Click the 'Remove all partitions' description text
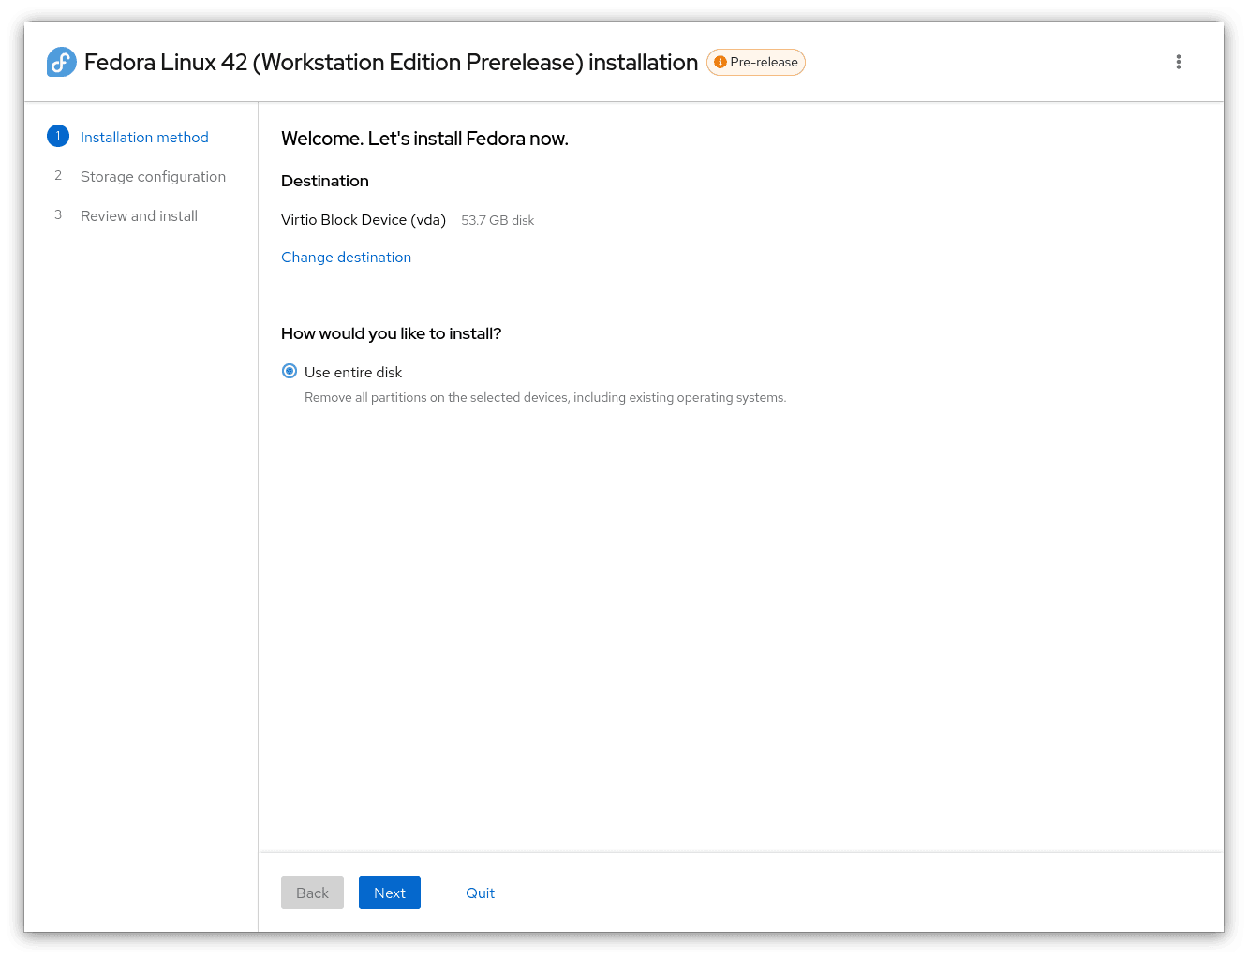The width and height of the screenshot is (1248, 959). pos(545,397)
